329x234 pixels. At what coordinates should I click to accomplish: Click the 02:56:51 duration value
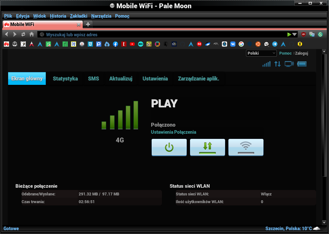pos(87,202)
